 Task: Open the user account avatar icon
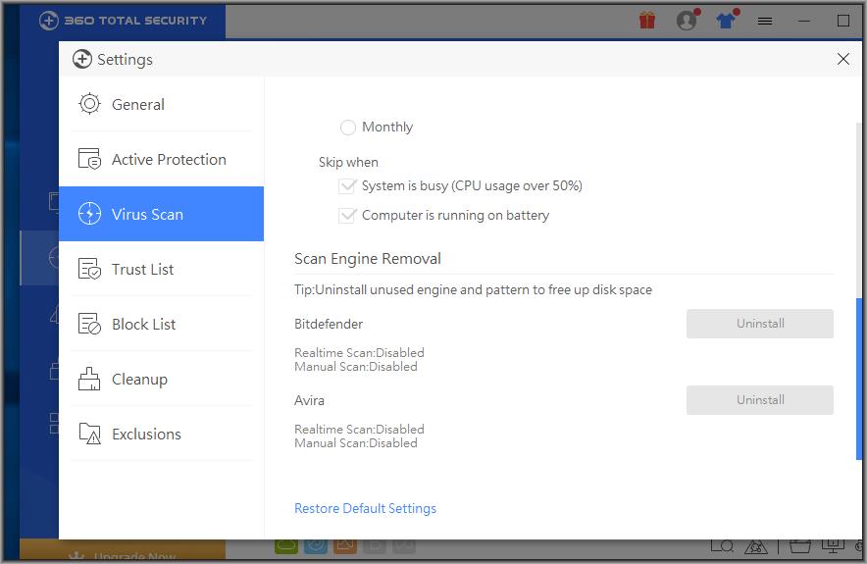pos(687,20)
